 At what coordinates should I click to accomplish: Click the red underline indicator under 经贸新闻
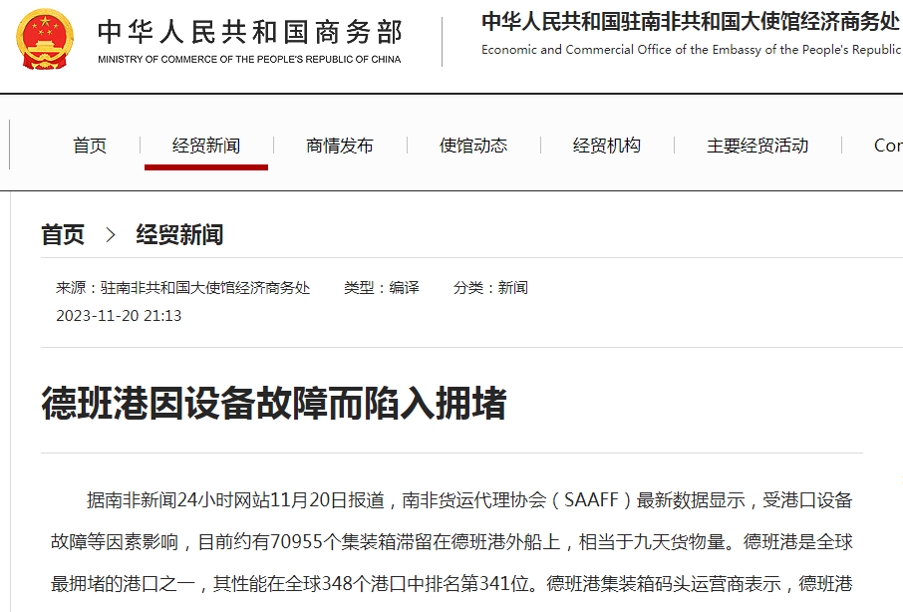click(206, 167)
